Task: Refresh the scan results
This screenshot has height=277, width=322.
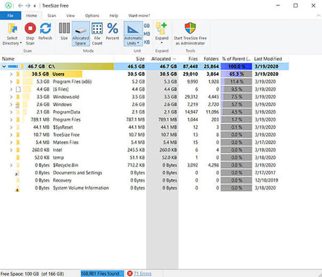Action: 45,32
